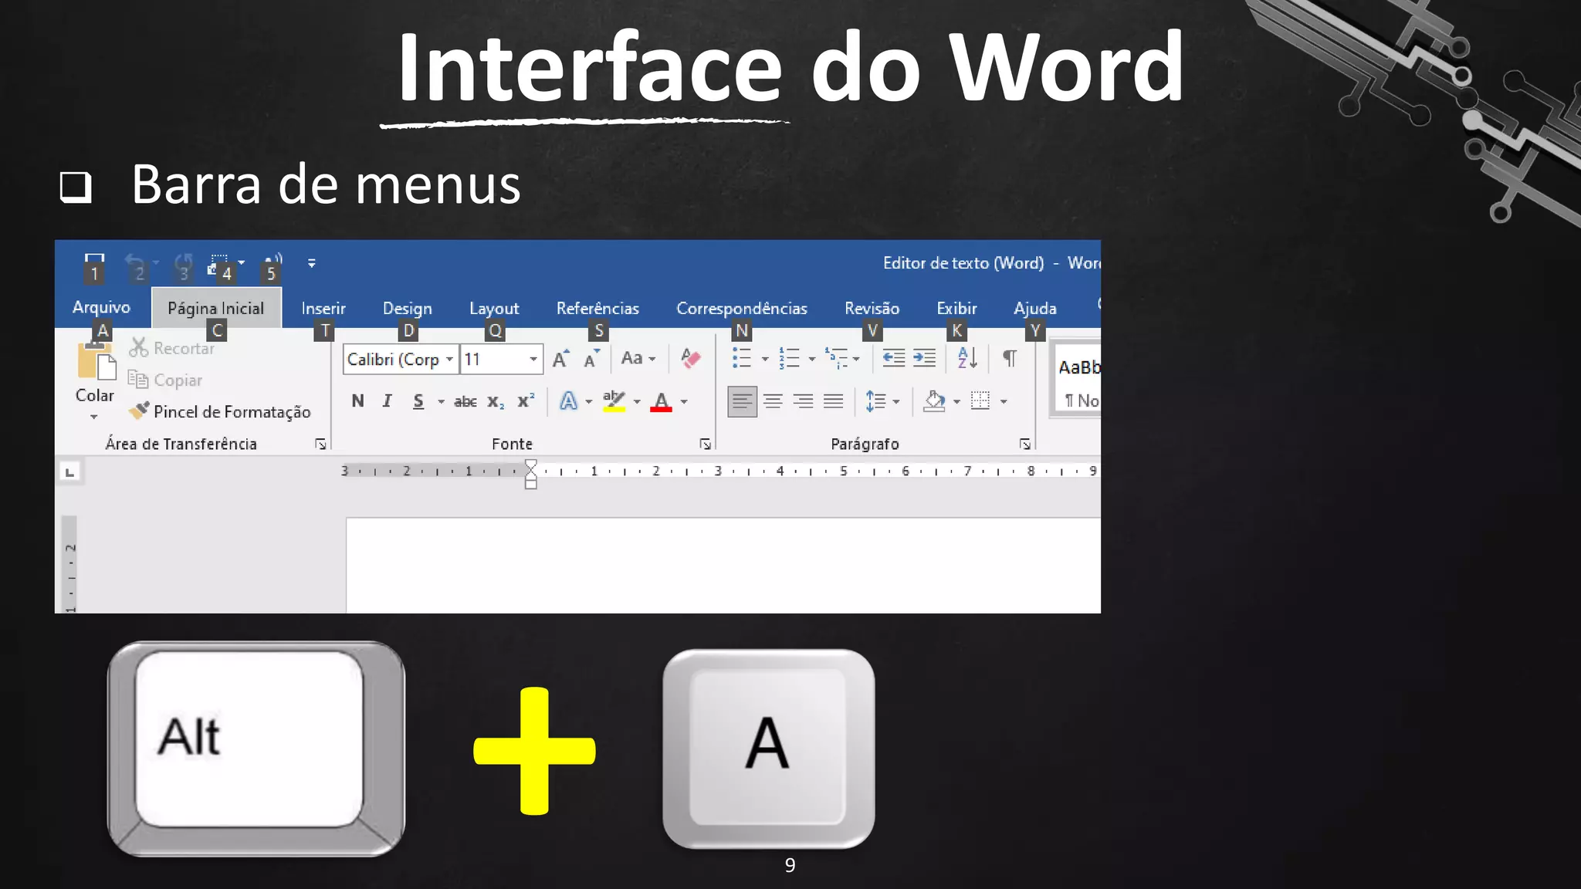Apply the yellow text highlight color
Image resolution: width=1581 pixels, height=889 pixels.
pos(614,401)
